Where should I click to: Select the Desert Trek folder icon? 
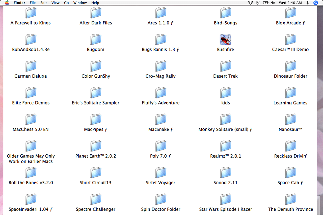(226, 66)
